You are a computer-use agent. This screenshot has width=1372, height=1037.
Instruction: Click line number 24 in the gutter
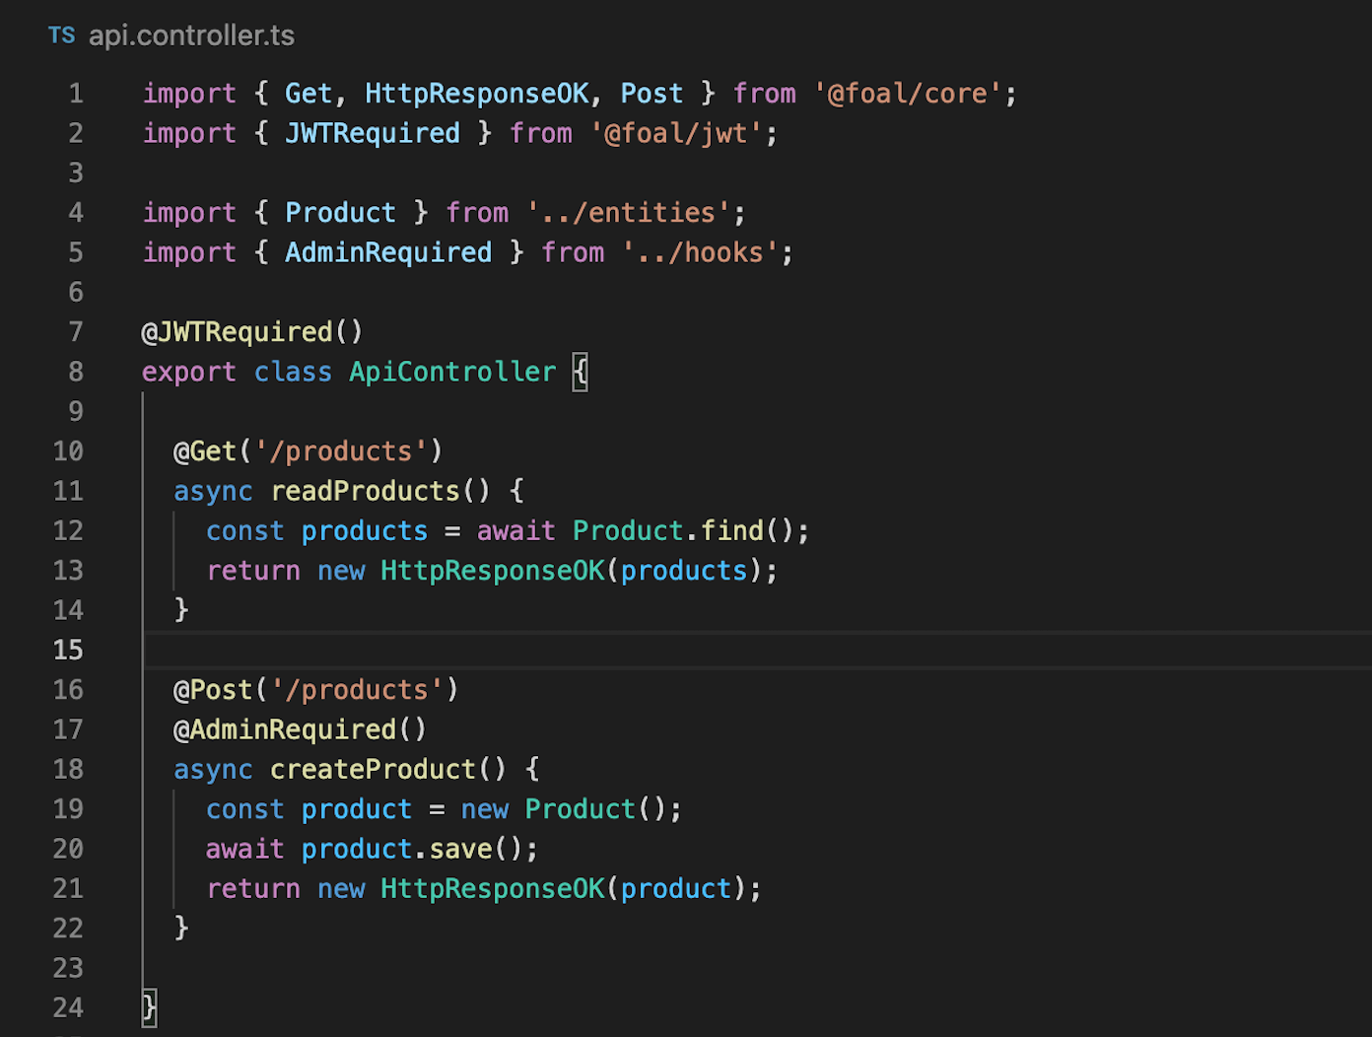pyautogui.click(x=68, y=1007)
